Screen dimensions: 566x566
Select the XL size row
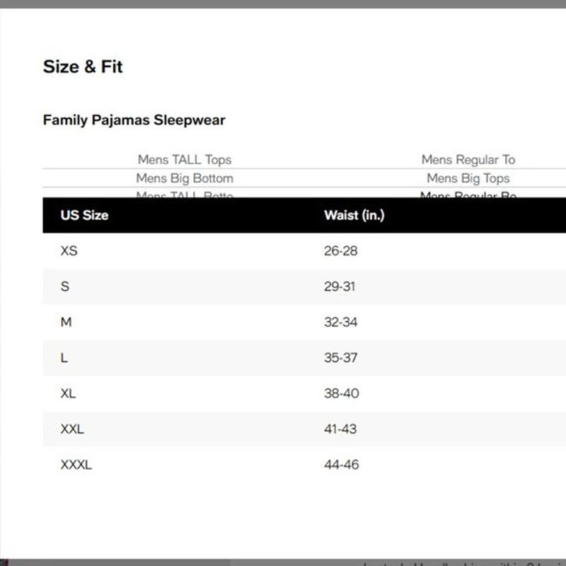pyautogui.click(x=304, y=393)
